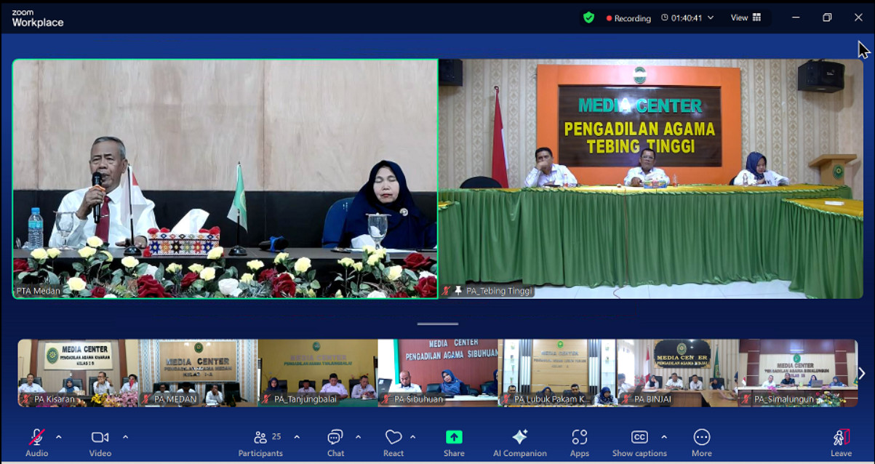
Task: Open the Apps panel
Action: (x=579, y=442)
